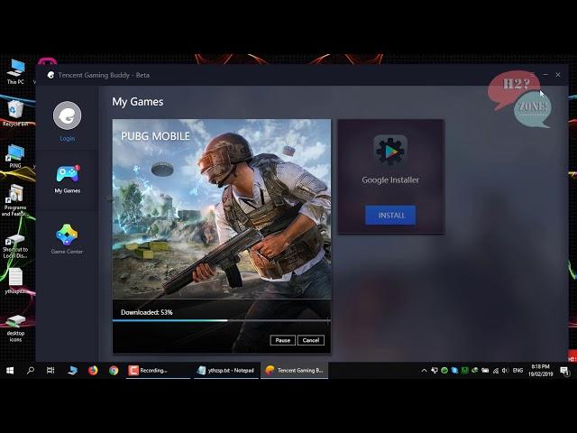
Task: Expand the hidden system tray icons
Action: point(424,371)
